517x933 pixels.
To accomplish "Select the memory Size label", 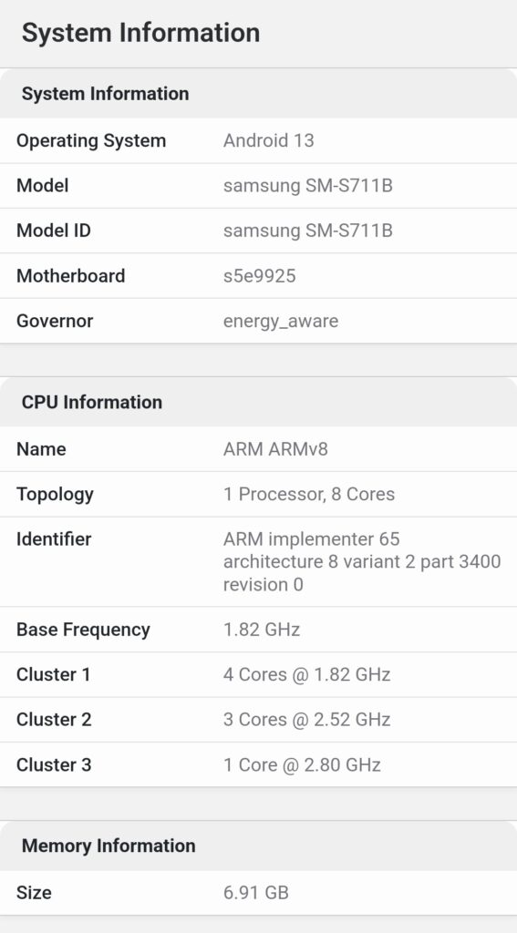I will 34,893.
